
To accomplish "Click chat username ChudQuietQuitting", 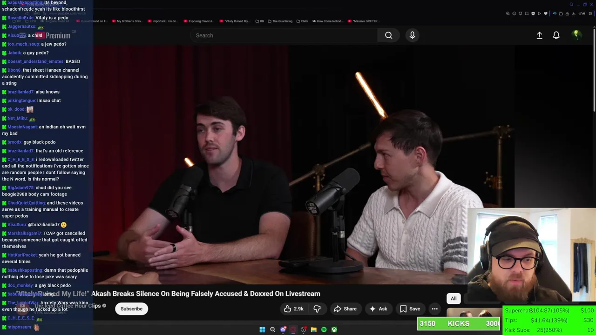I will coord(26,203).
